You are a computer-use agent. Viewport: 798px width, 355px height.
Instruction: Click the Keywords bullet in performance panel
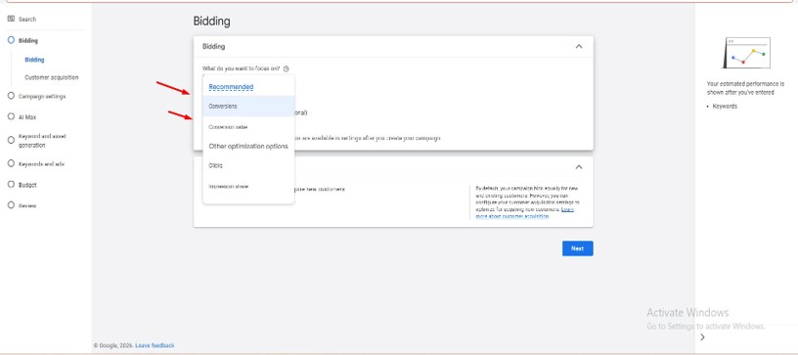coord(725,107)
